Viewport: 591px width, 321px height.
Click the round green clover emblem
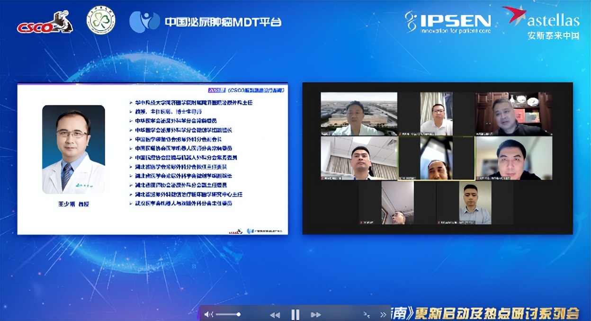(101, 20)
